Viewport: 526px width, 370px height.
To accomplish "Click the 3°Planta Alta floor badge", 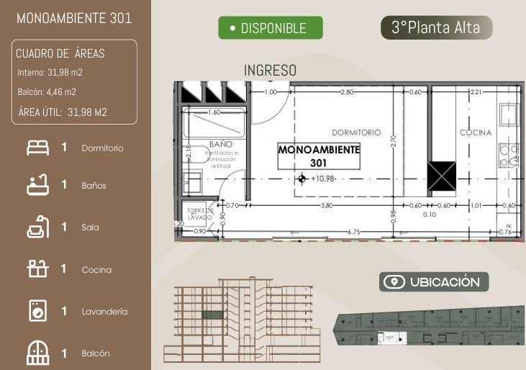I will pyautogui.click(x=437, y=27).
